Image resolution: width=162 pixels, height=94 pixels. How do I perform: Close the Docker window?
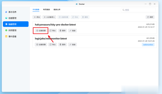tap(155, 4)
